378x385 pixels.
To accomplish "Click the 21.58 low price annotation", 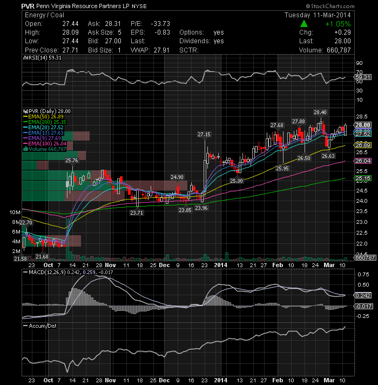I will 21,259.
